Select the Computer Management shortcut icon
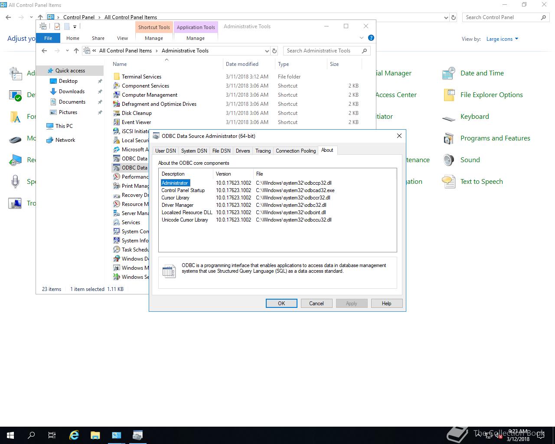Image resolution: width=555 pixels, height=444 pixels. pos(116,95)
